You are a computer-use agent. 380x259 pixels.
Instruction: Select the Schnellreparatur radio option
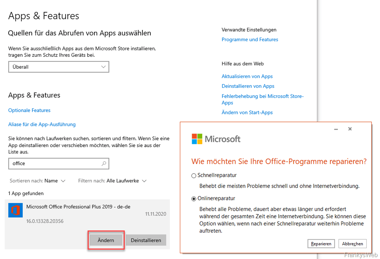click(194, 175)
